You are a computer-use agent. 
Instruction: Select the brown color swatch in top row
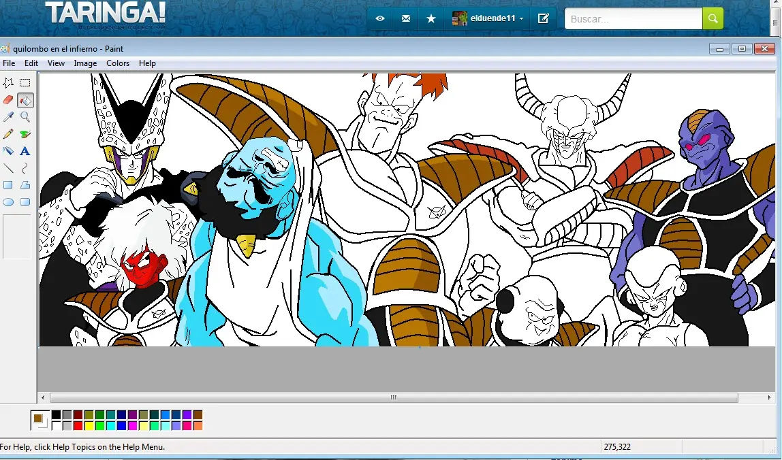[x=198, y=414]
